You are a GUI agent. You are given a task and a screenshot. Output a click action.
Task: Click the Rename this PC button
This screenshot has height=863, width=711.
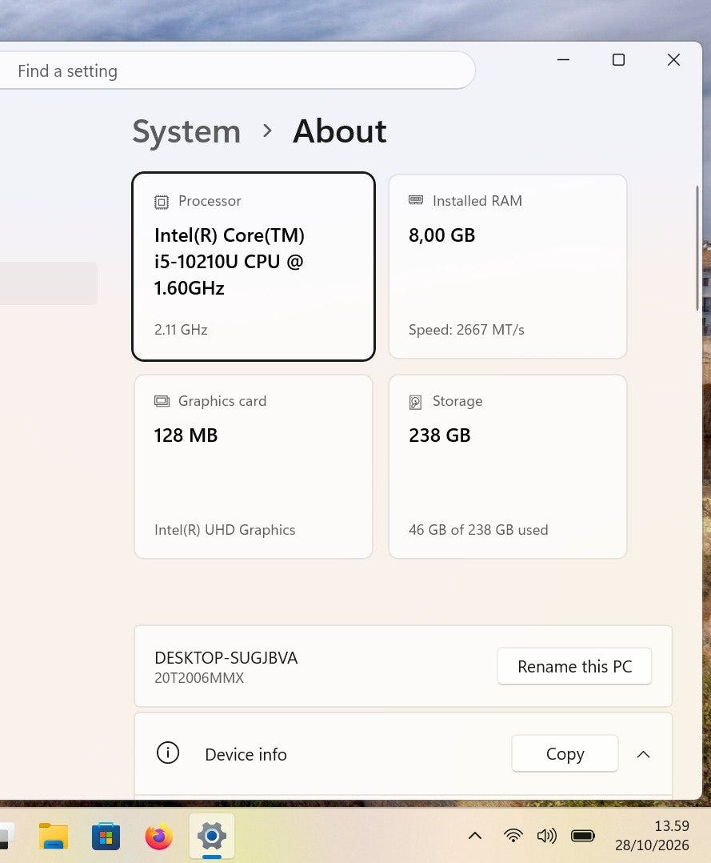[x=574, y=667]
